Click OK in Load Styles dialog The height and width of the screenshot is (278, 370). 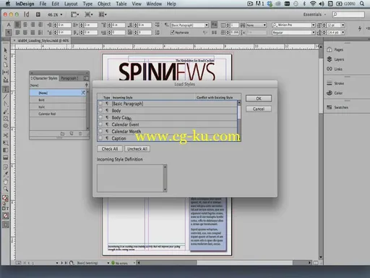(259, 98)
